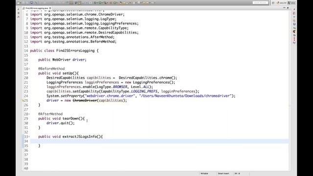
Task: Collapse the @AfterMethod fold on line 28
Action: pos(29,114)
